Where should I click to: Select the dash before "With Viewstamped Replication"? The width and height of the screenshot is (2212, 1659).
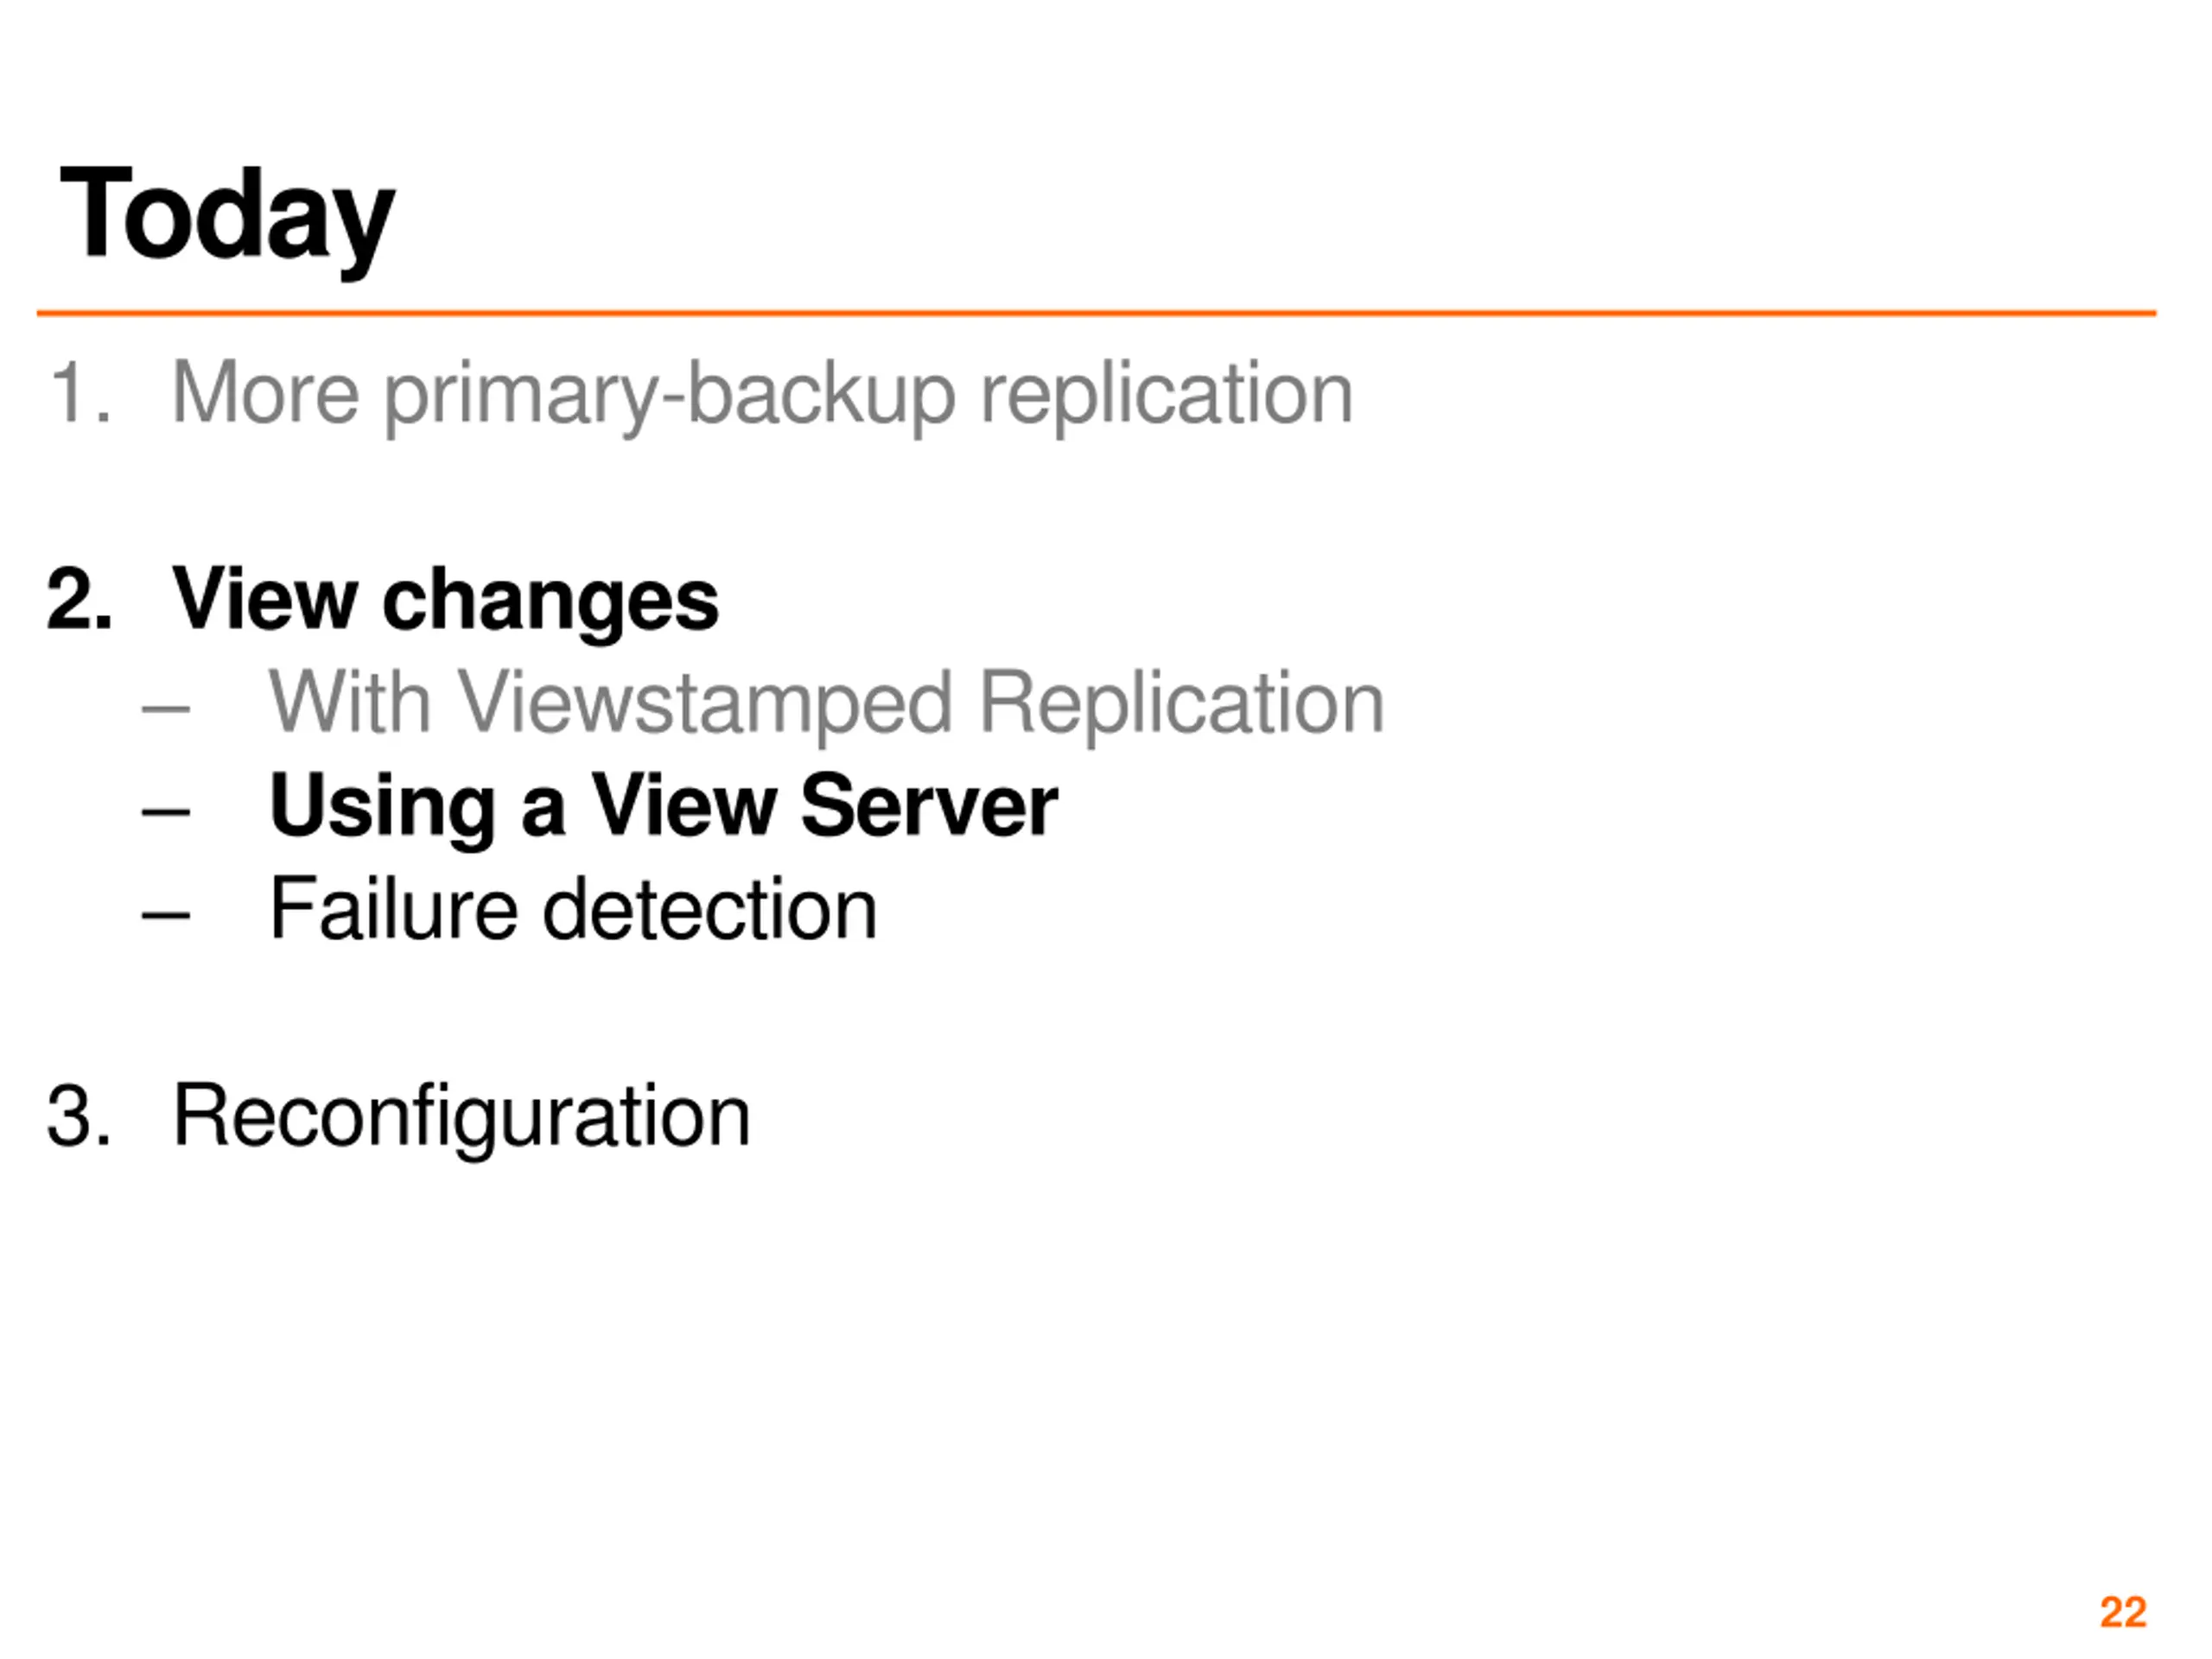(x=166, y=709)
